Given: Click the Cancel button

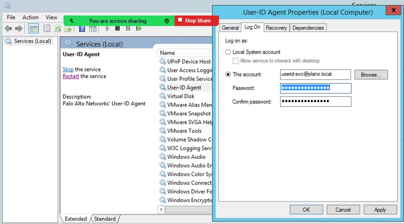Looking at the screenshot, I should click(x=343, y=209).
